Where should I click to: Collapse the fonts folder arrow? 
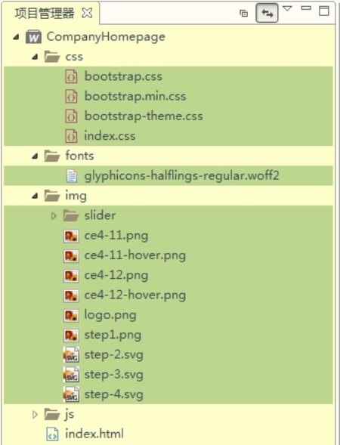pyautogui.click(x=35, y=156)
